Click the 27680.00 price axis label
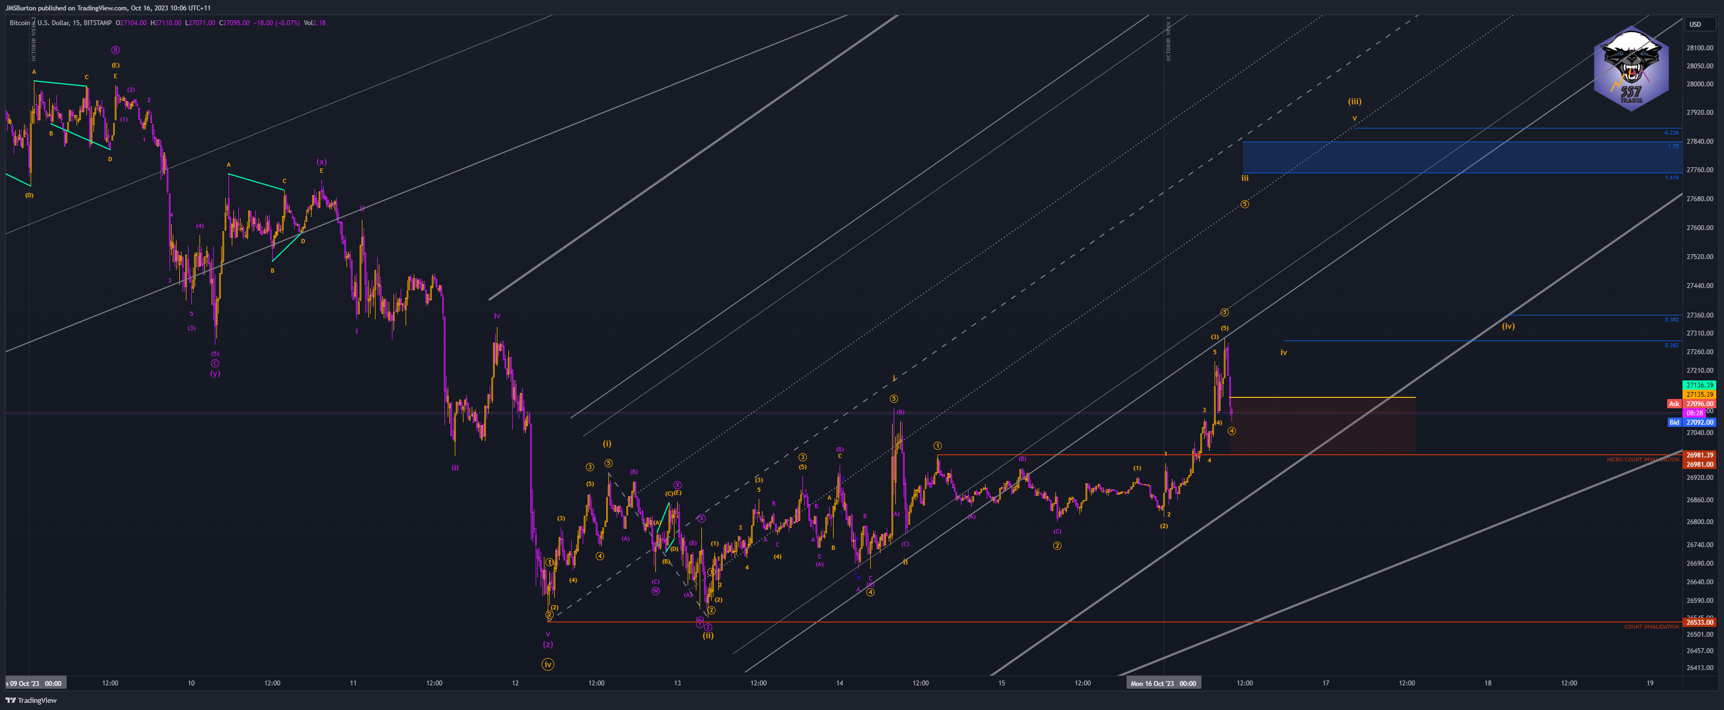1724x710 pixels. (x=1700, y=199)
